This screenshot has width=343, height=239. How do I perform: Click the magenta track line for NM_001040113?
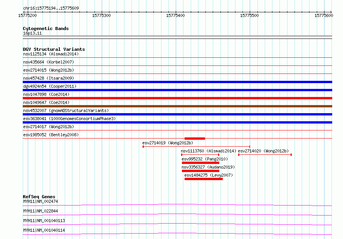point(177,224)
